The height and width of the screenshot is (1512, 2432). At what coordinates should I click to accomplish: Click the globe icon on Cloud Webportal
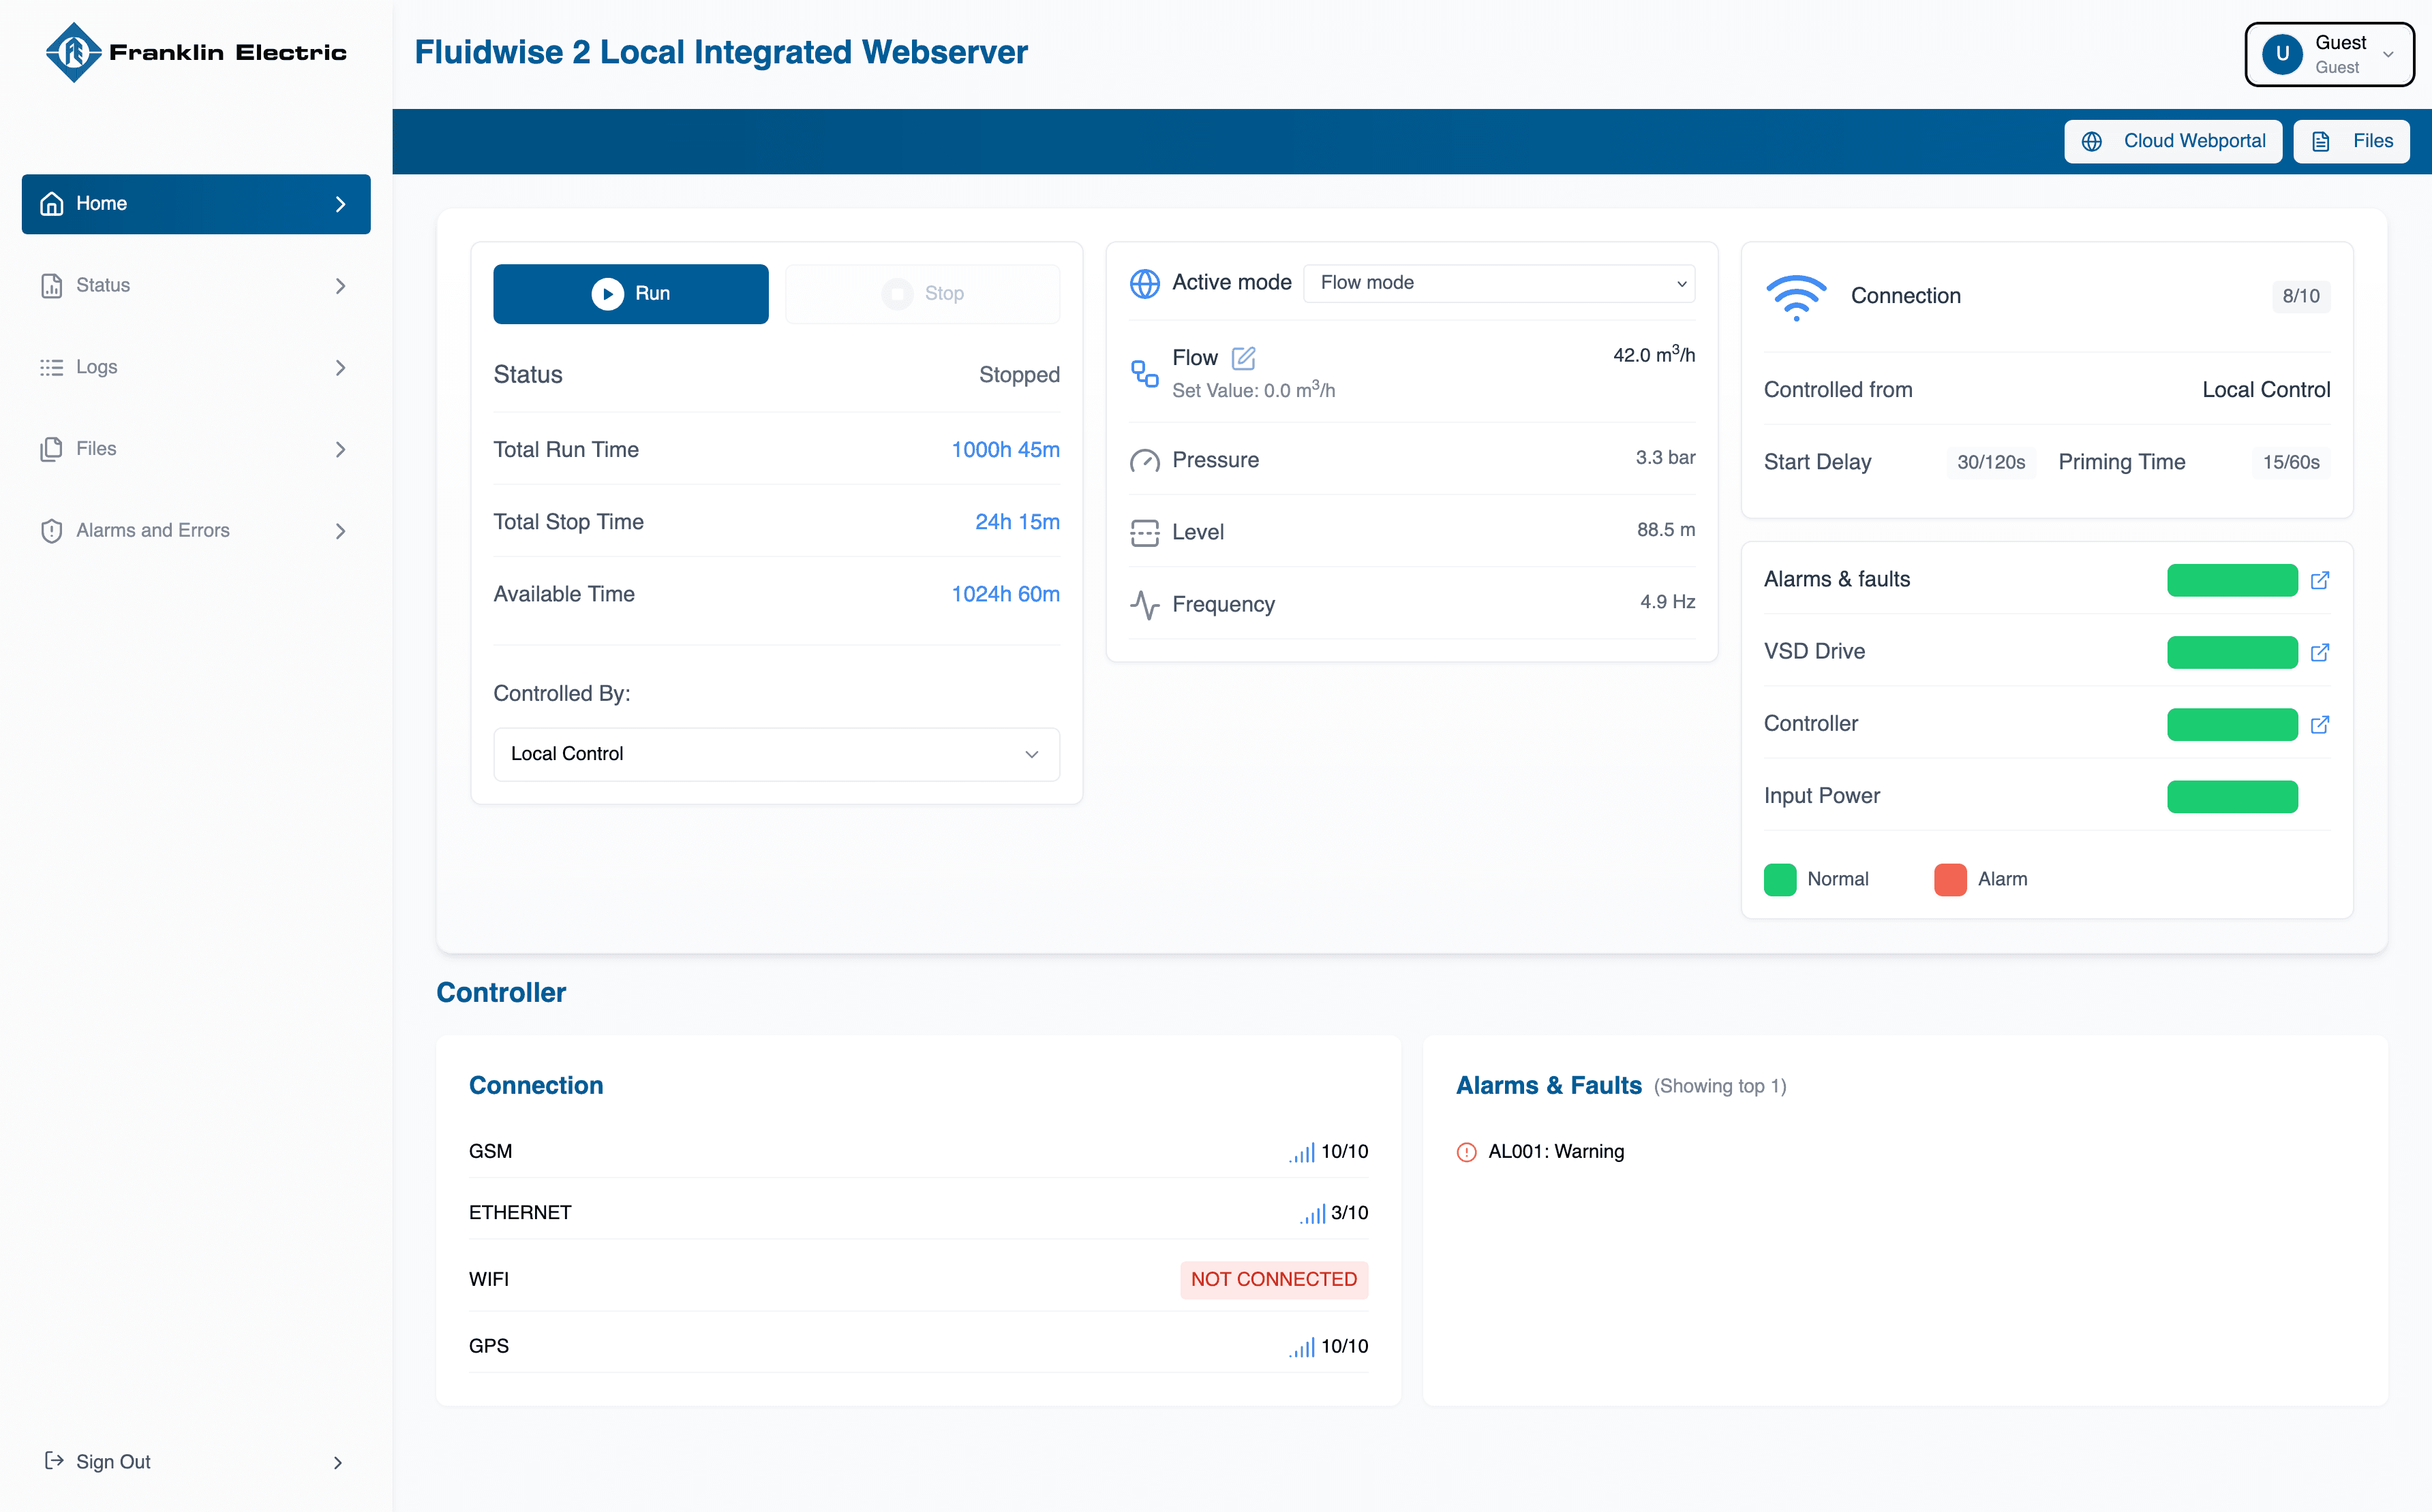coord(2092,142)
